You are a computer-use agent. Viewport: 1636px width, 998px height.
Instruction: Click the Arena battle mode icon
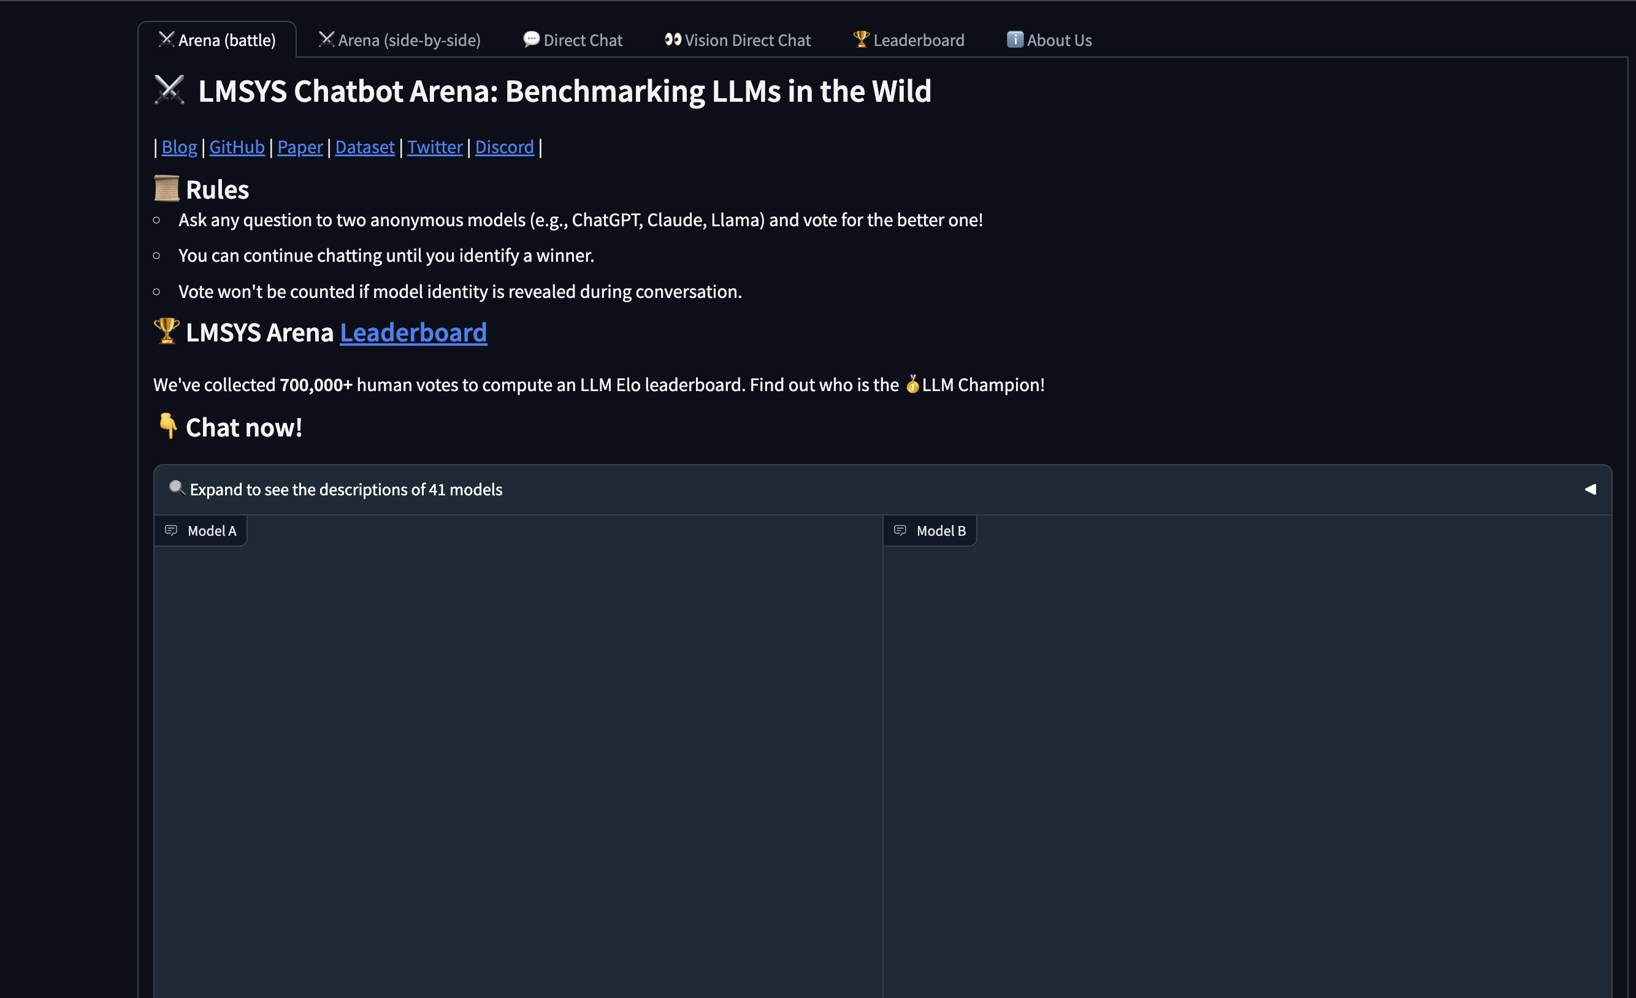[166, 39]
